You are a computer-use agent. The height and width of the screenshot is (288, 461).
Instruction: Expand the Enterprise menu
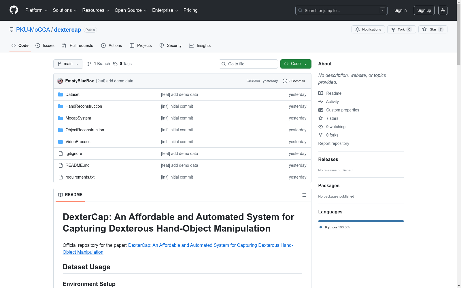coord(165,10)
